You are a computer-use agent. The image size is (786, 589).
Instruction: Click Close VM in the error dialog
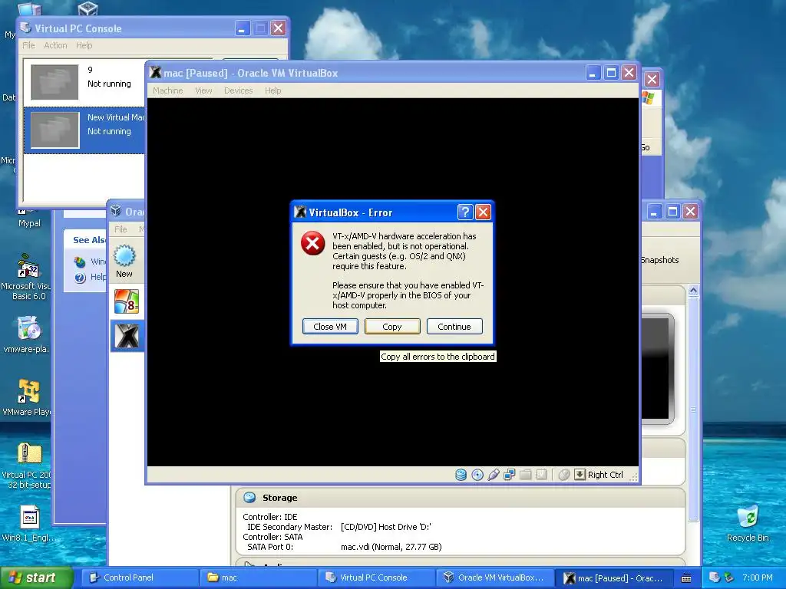pyautogui.click(x=330, y=327)
